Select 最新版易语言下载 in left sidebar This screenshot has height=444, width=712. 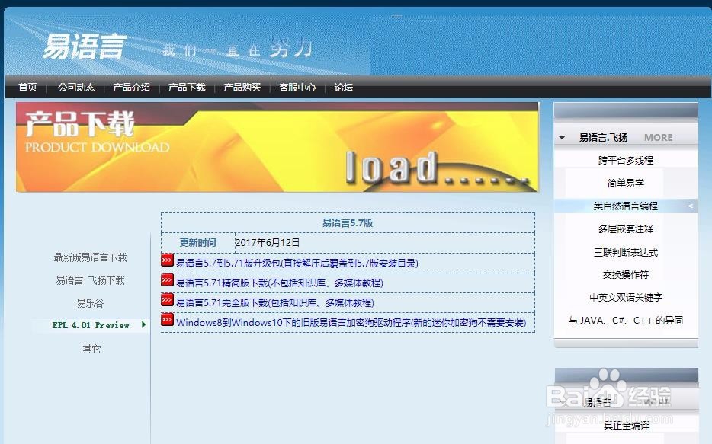point(91,257)
